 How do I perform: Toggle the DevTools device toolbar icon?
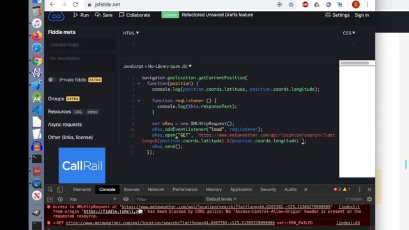[60, 190]
